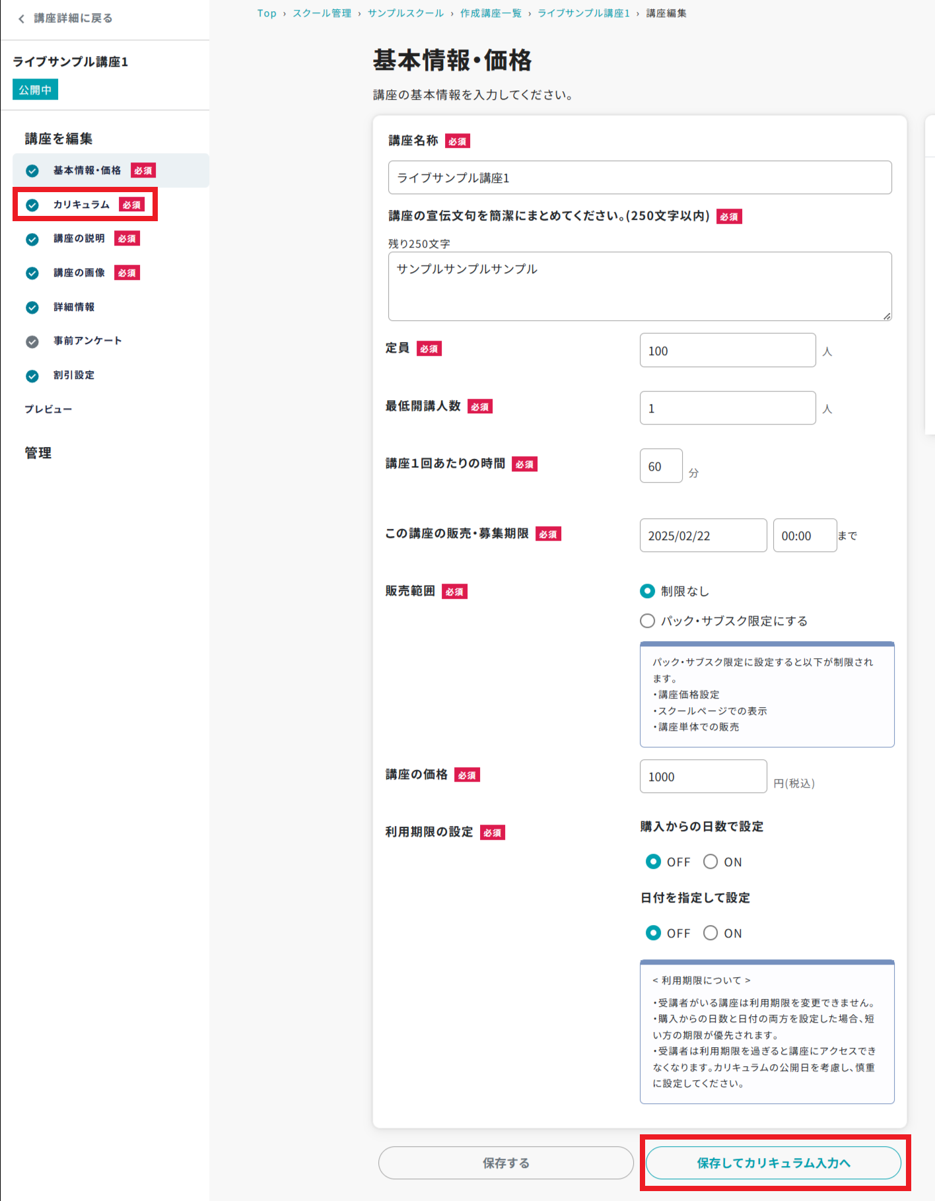Open the 00:00 deadline time selector
The image size is (935, 1201).
[x=804, y=535]
